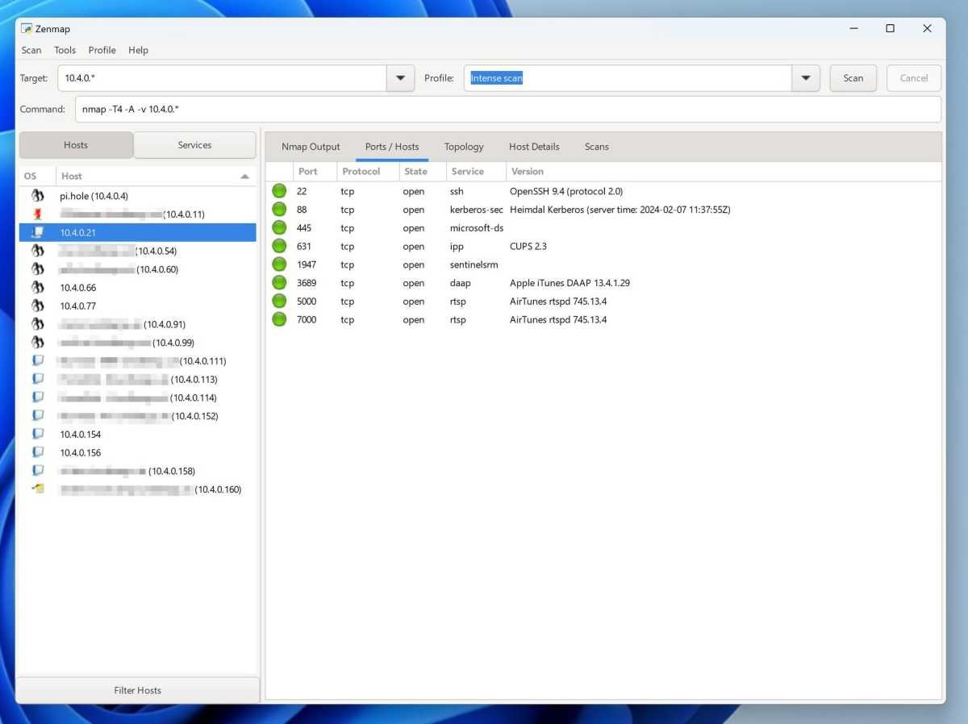The width and height of the screenshot is (968, 724).
Task: Open the Host Details tab
Action: 534,147
